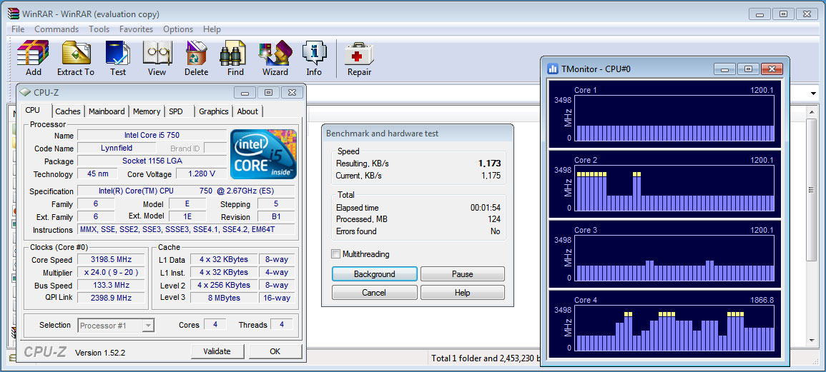Open the Wizard toolbar icon
The height and width of the screenshot is (372, 826).
pyautogui.click(x=275, y=53)
